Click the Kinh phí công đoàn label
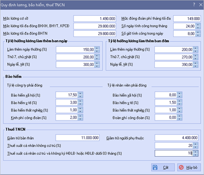The height and width of the screenshot is (175, 204). point(29,118)
